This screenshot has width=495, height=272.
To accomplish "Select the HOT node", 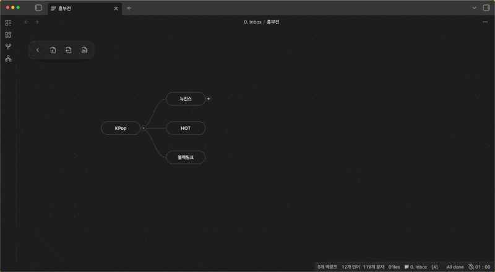I will point(186,128).
